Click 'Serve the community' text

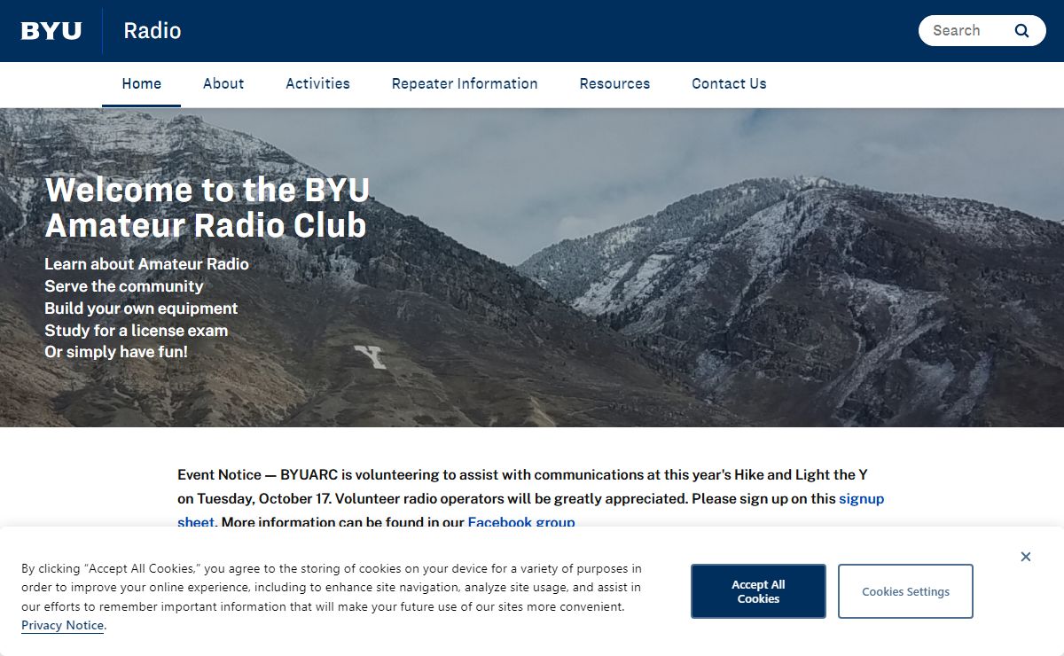pyautogui.click(x=124, y=286)
